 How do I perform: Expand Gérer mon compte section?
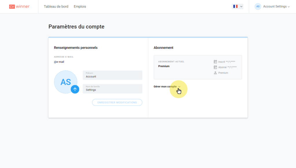(x=167, y=86)
